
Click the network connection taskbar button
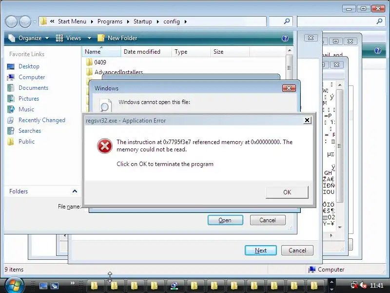coord(175,286)
